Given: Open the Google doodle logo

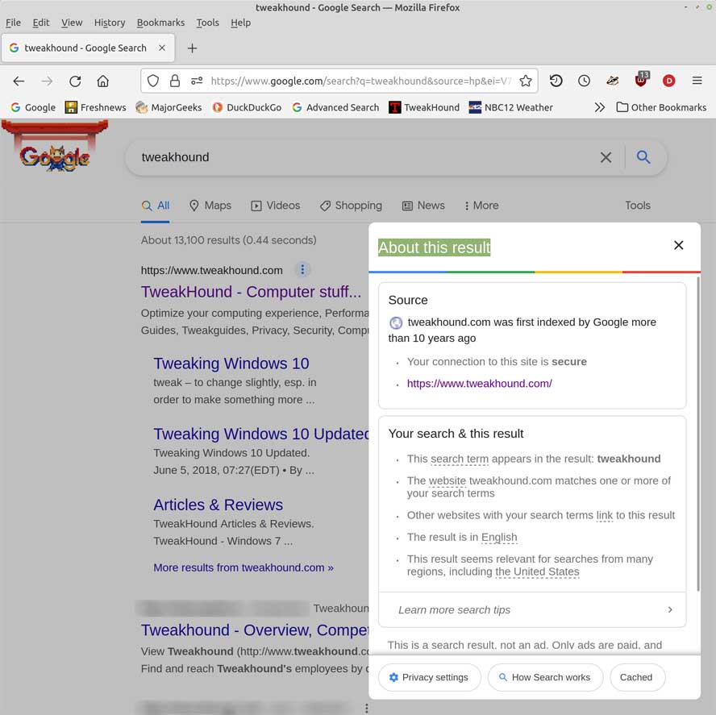Looking at the screenshot, I should coord(55,147).
